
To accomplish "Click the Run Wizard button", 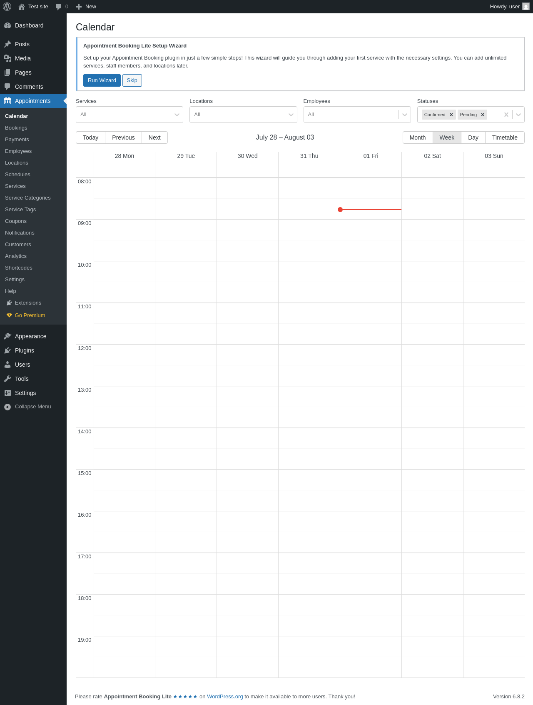I will click(102, 80).
